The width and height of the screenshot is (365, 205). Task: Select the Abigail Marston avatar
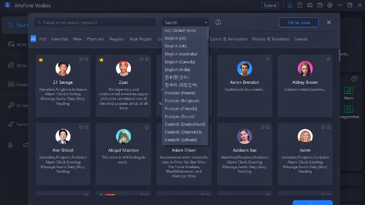[x=123, y=136]
